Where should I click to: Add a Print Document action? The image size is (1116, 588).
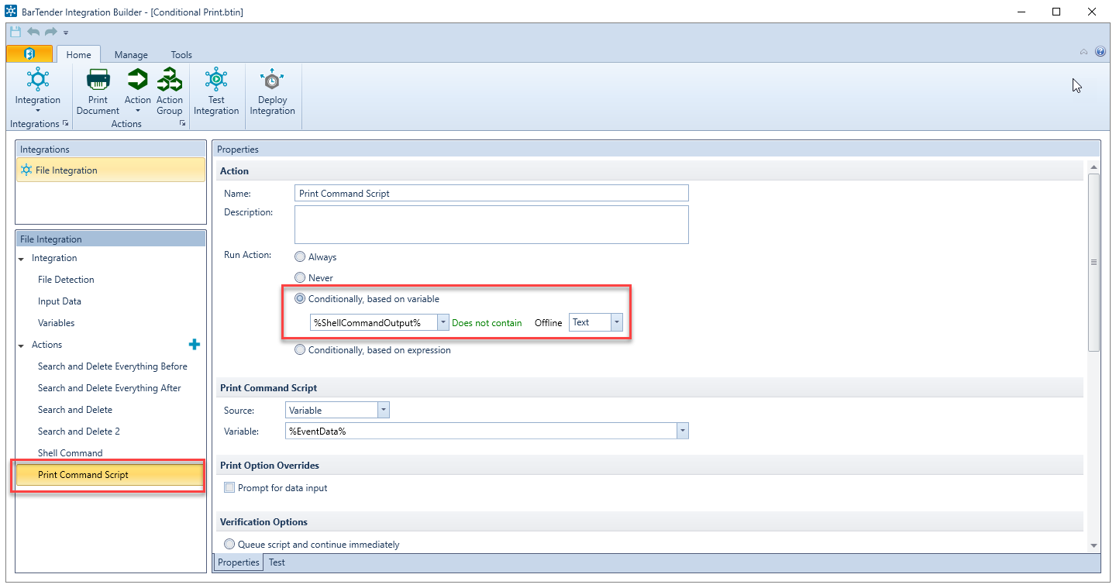pos(98,91)
